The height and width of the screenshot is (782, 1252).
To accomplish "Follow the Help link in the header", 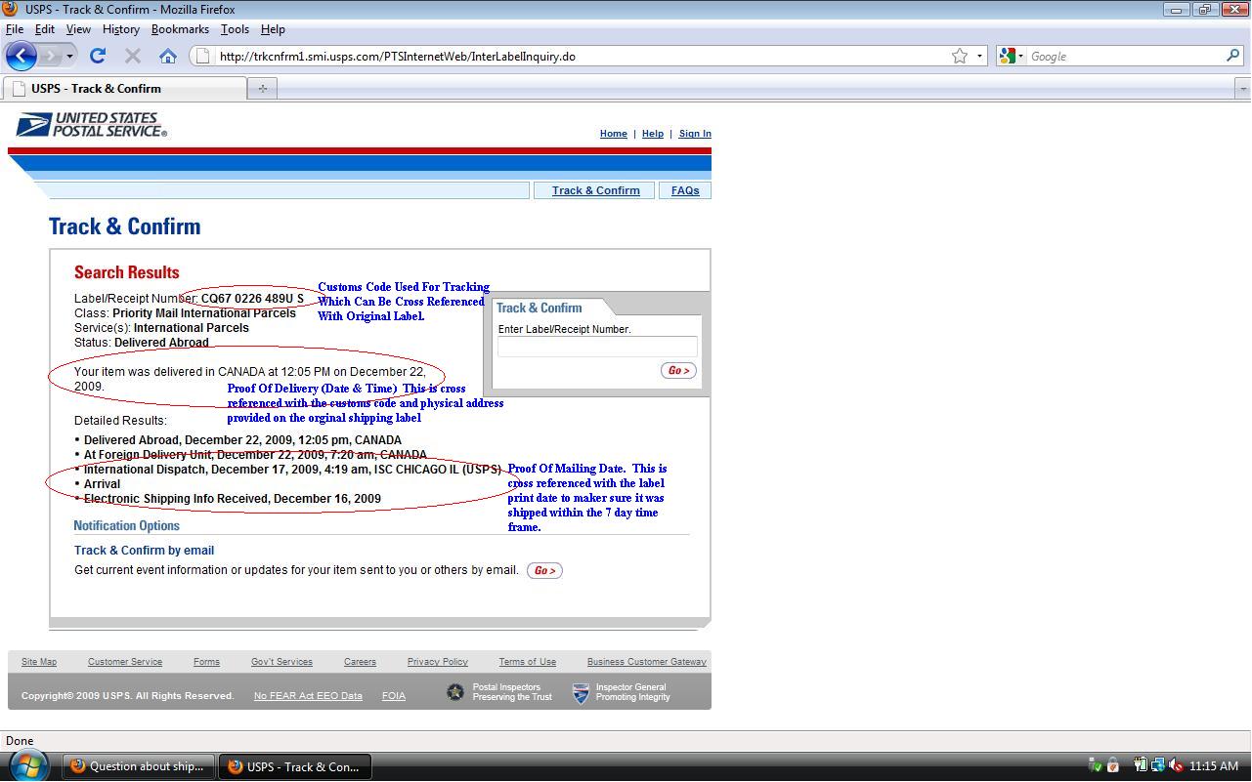I will (x=653, y=134).
